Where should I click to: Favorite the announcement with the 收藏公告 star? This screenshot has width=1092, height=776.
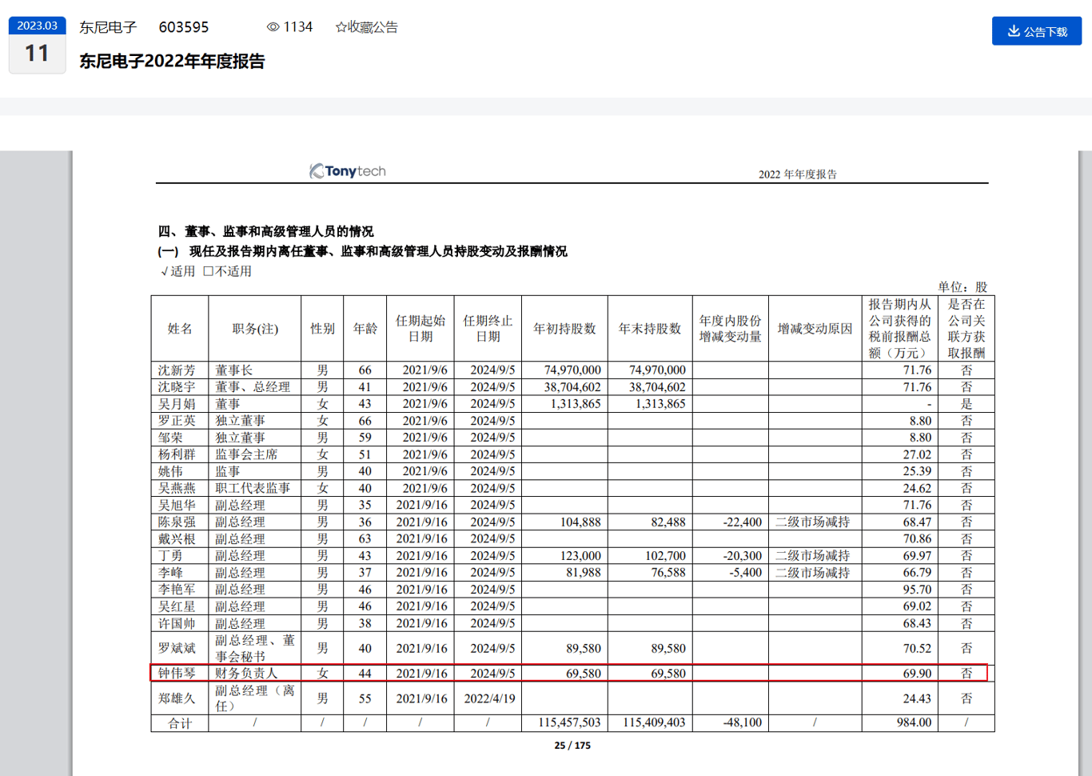366,27
